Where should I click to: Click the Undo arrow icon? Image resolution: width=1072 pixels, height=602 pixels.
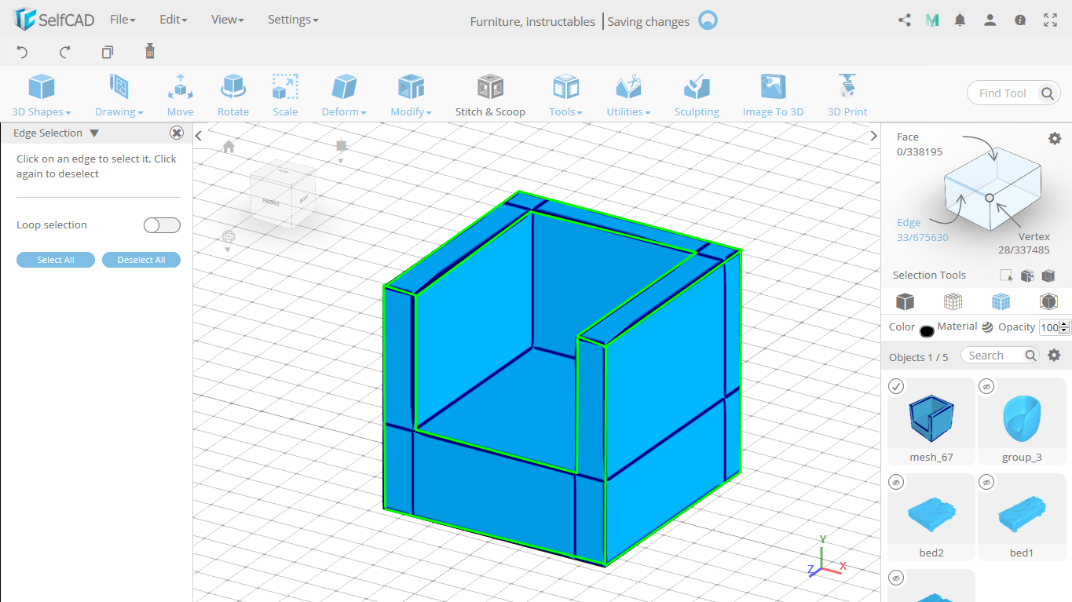(x=22, y=52)
